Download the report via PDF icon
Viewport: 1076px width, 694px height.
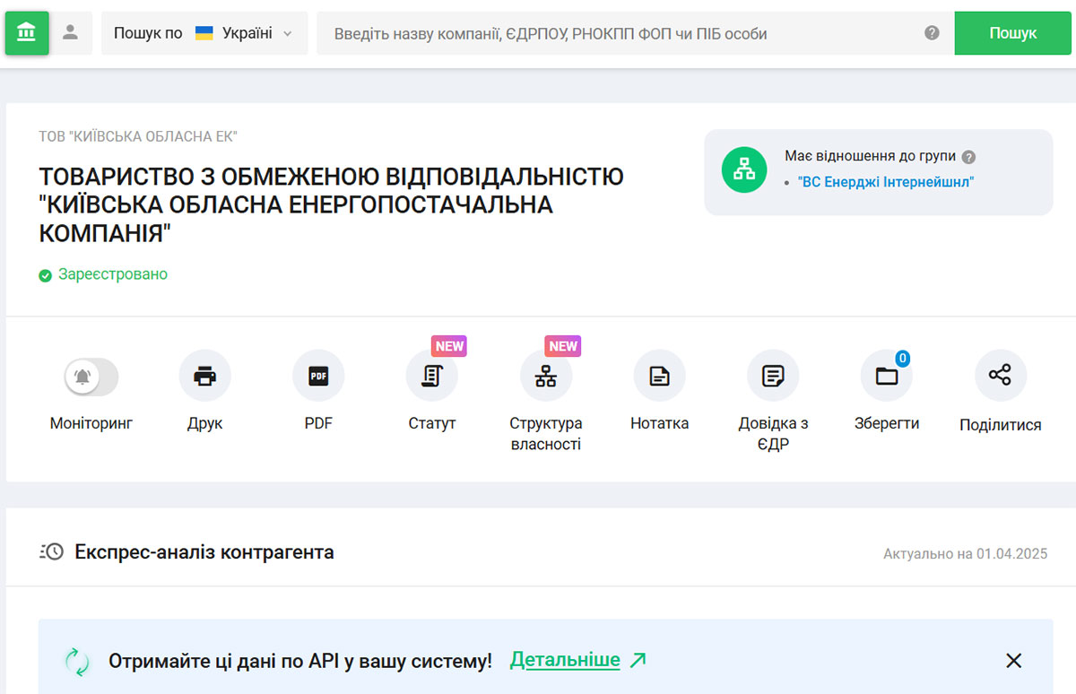[x=318, y=376]
